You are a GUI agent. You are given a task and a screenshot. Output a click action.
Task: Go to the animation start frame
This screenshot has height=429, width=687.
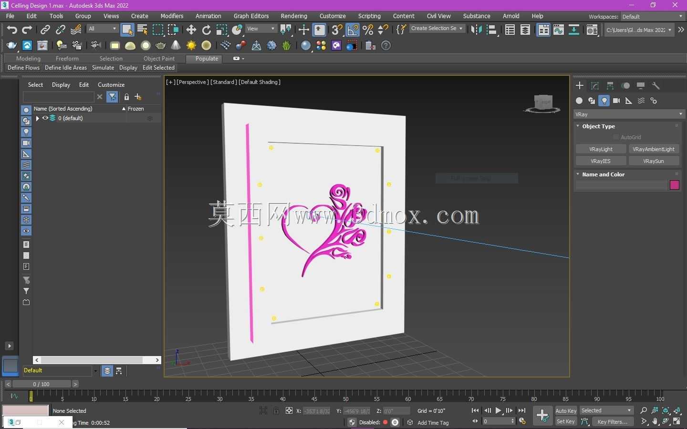click(x=475, y=410)
